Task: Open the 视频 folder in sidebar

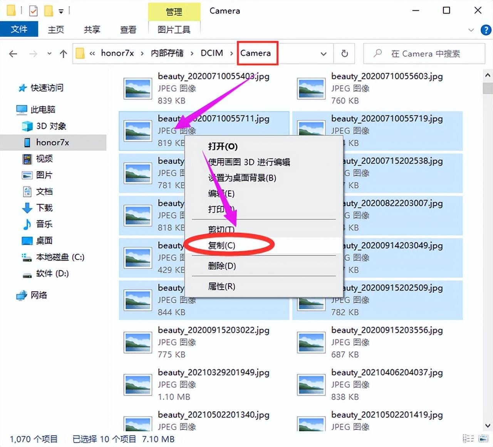Action: (x=38, y=158)
